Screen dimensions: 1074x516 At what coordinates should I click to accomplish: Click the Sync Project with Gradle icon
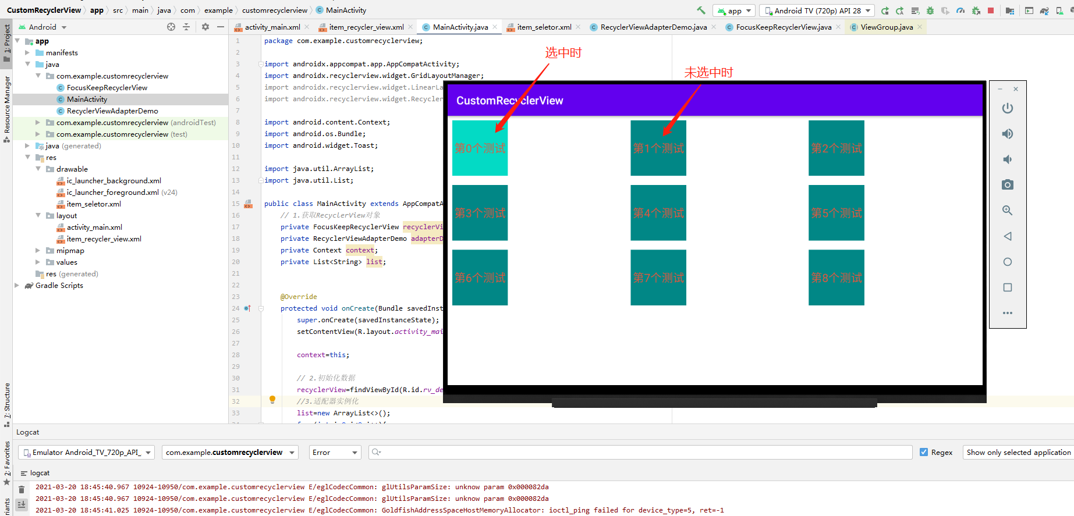click(1044, 10)
